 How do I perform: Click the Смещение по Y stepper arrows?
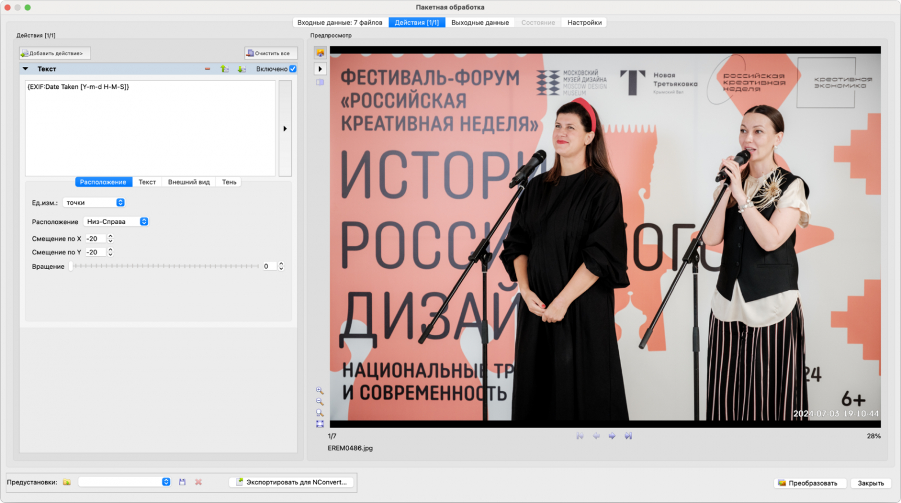110,252
